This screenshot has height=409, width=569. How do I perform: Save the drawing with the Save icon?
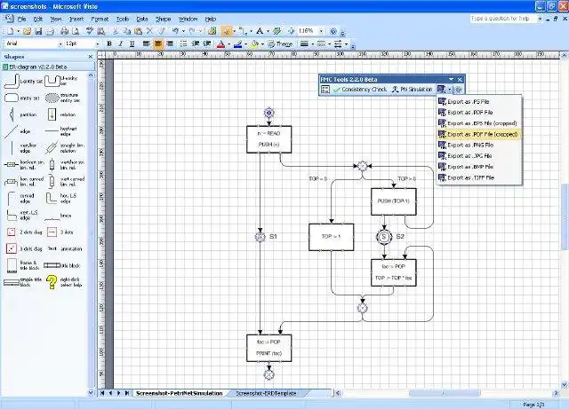pyautogui.click(x=38, y=32)
